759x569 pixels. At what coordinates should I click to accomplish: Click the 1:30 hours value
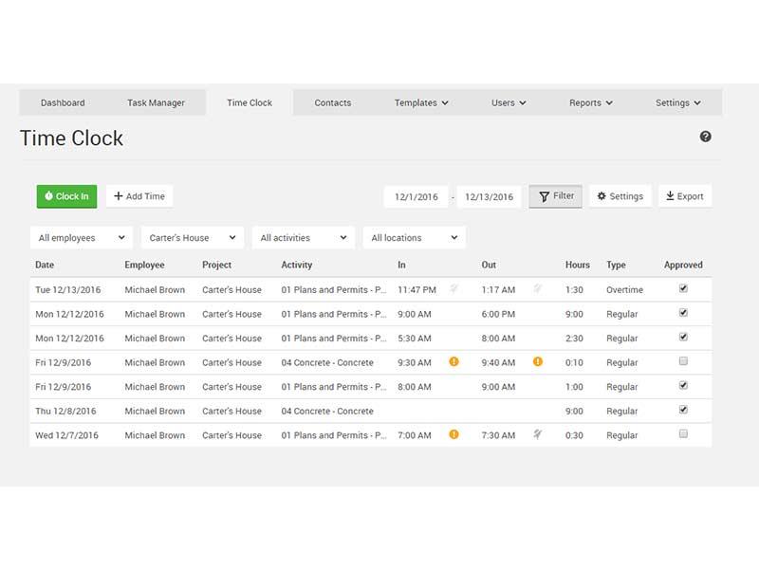[574, 290]
